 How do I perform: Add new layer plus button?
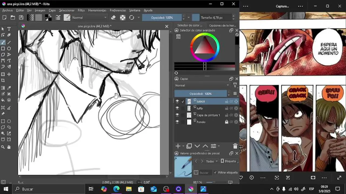pyautogui.click(x=178, y=146)
